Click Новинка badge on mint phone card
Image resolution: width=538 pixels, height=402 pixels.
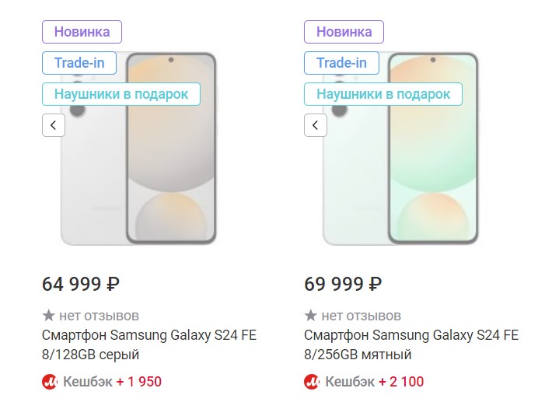pos(344,32)
